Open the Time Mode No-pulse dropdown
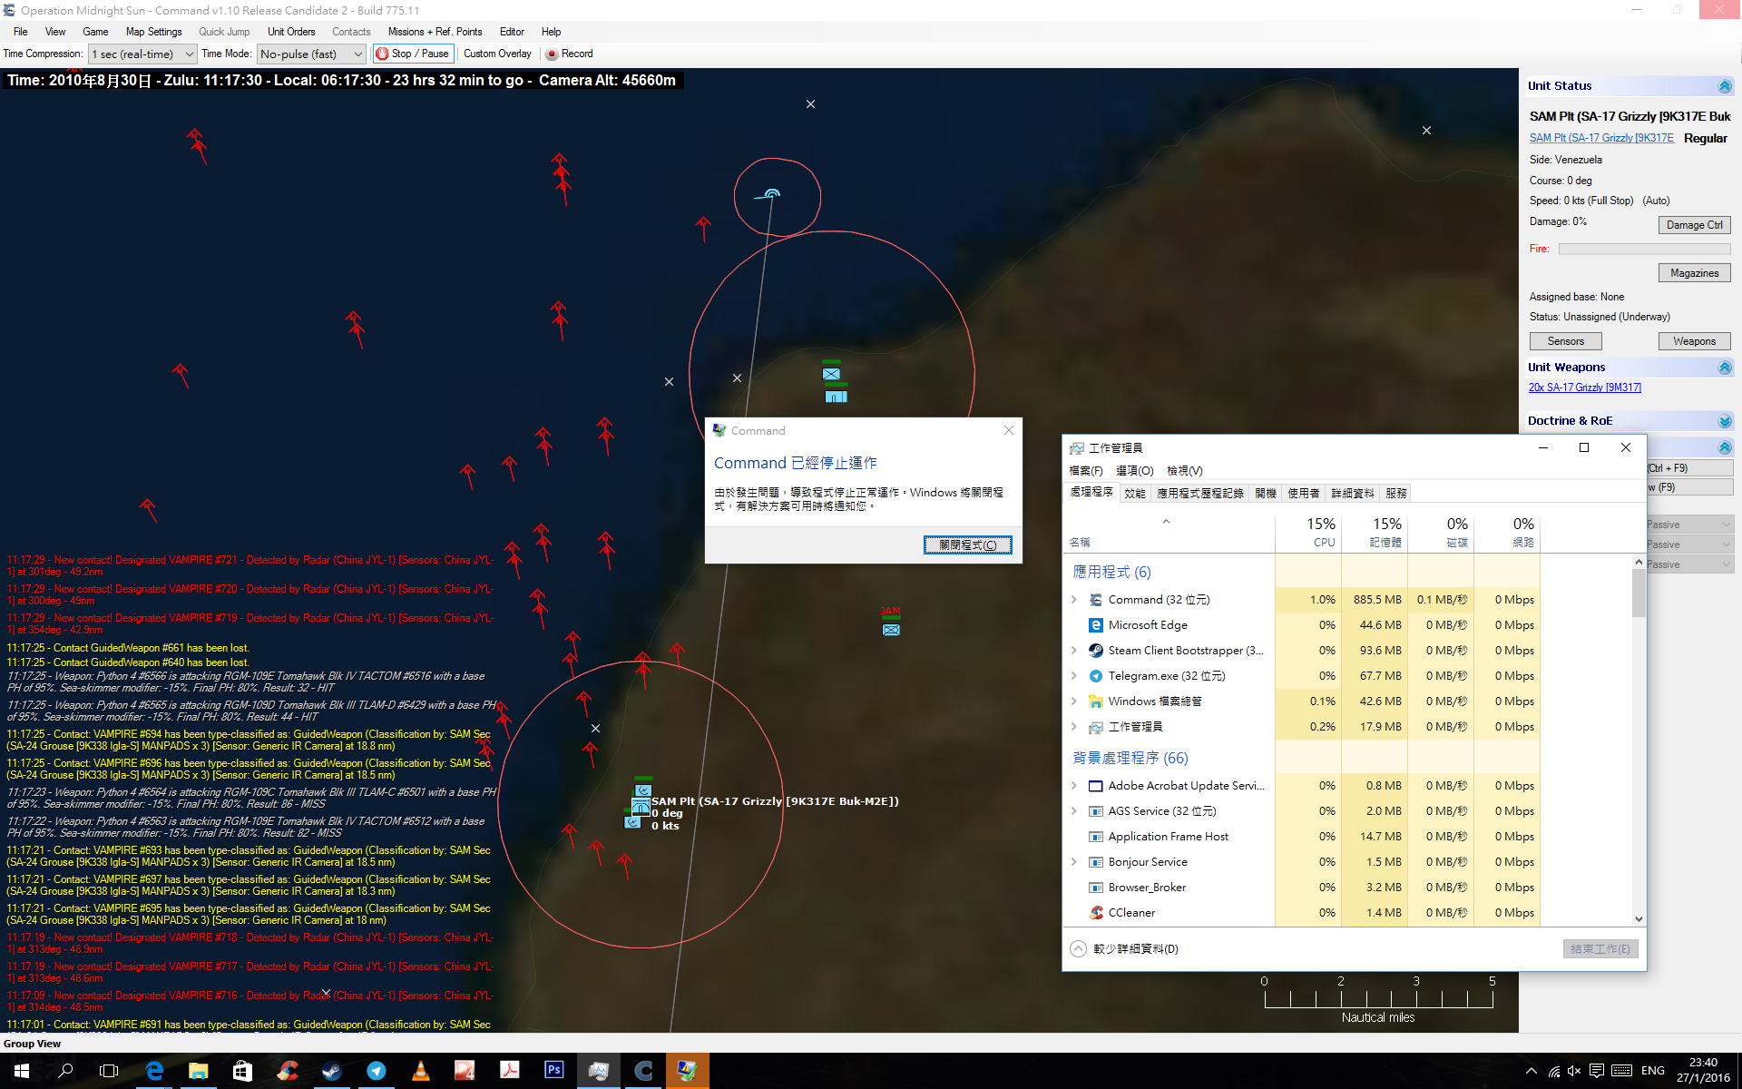The width and height of the screenshot is (1742, 1089). (311, 54)
